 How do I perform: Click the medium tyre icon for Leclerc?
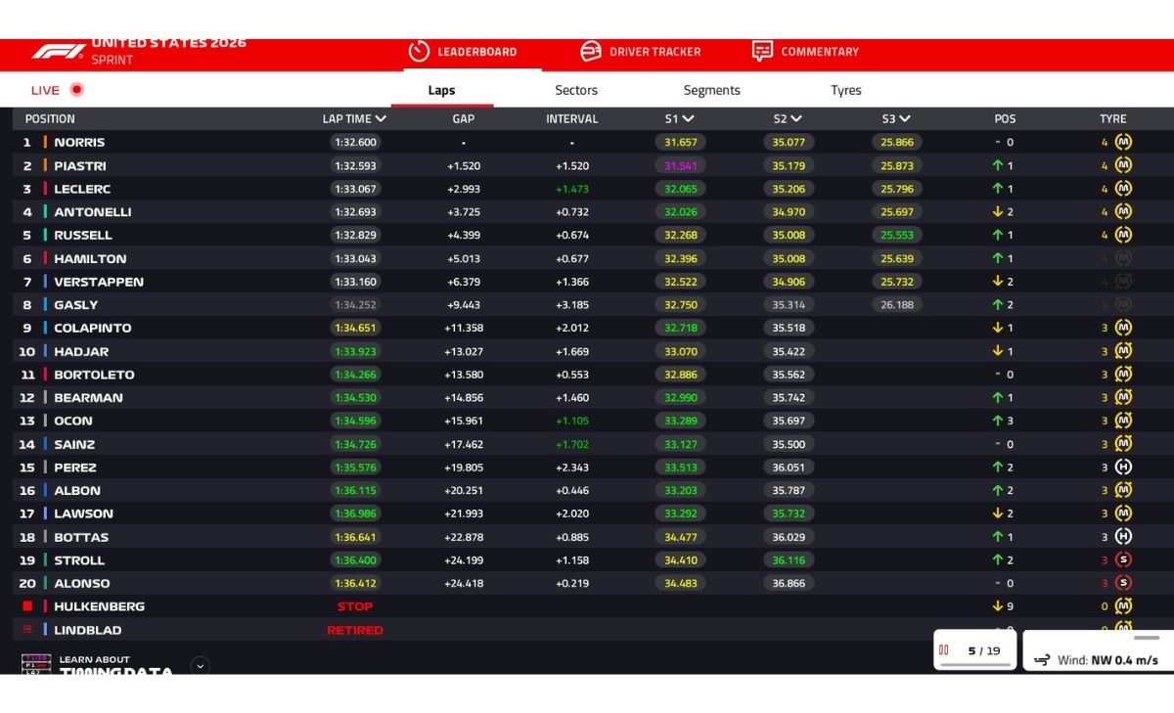pos(1123,189)
